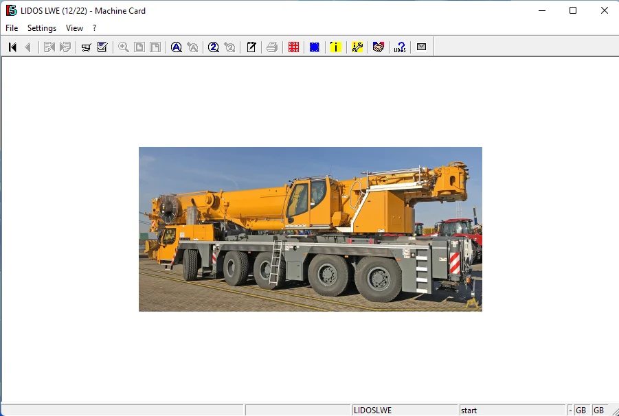Click the previous record arrow
This screenshot has height=416, width=619.
point(27,47)
